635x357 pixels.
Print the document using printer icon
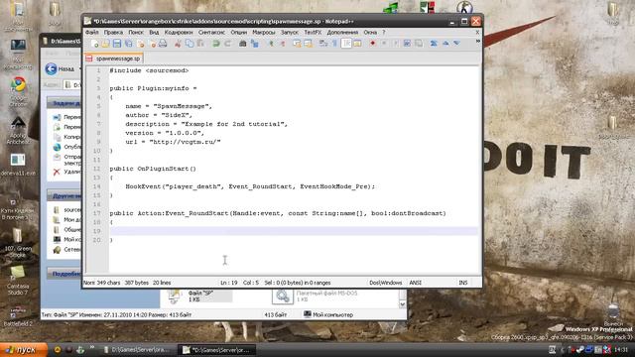click(x=163, y=44)
